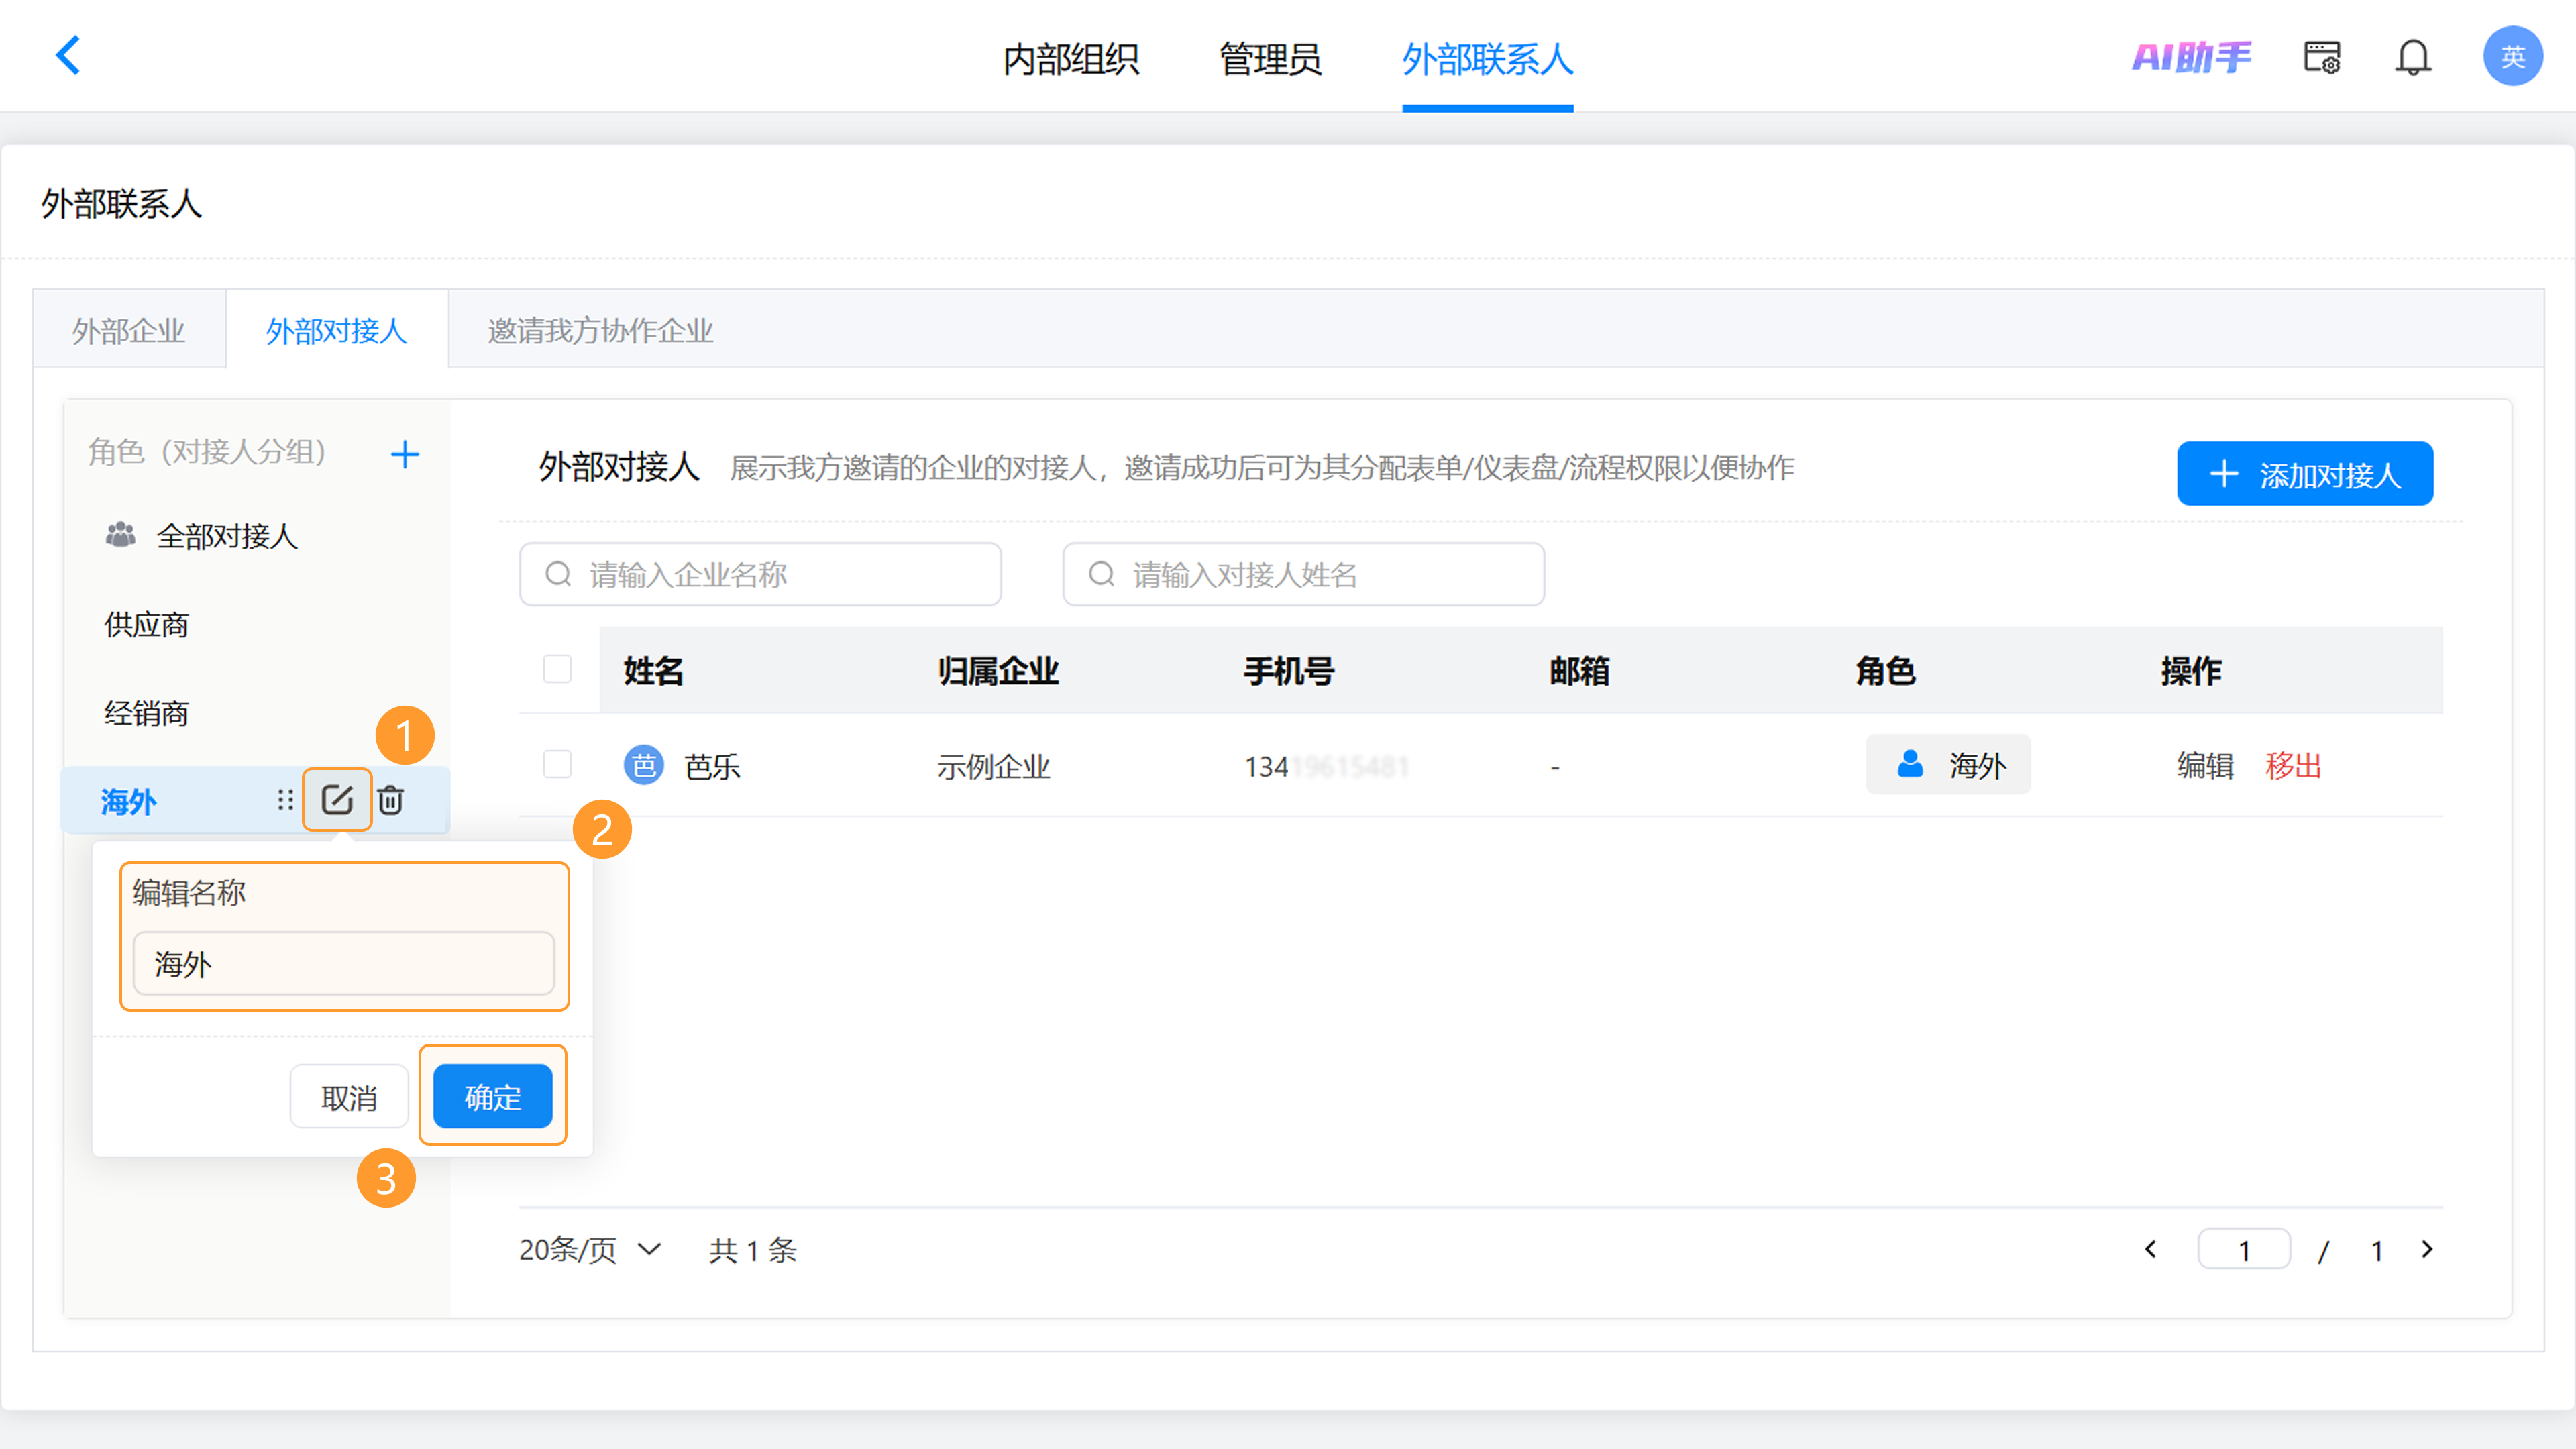Click the search icon in enterprise name field
The height and width of the screenshot is (1449, 2576).
558,574
